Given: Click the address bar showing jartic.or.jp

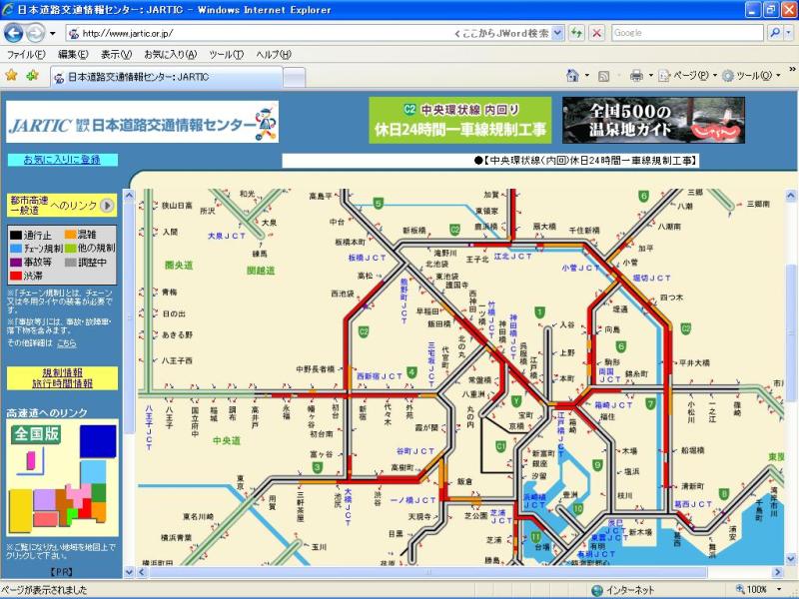Looking at the screenshot, I should 260,34.
